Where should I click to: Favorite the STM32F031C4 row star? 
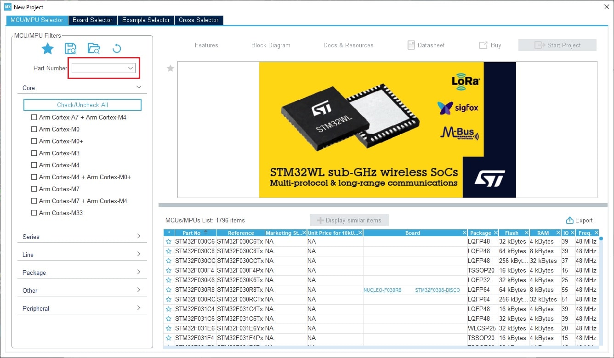169,309
